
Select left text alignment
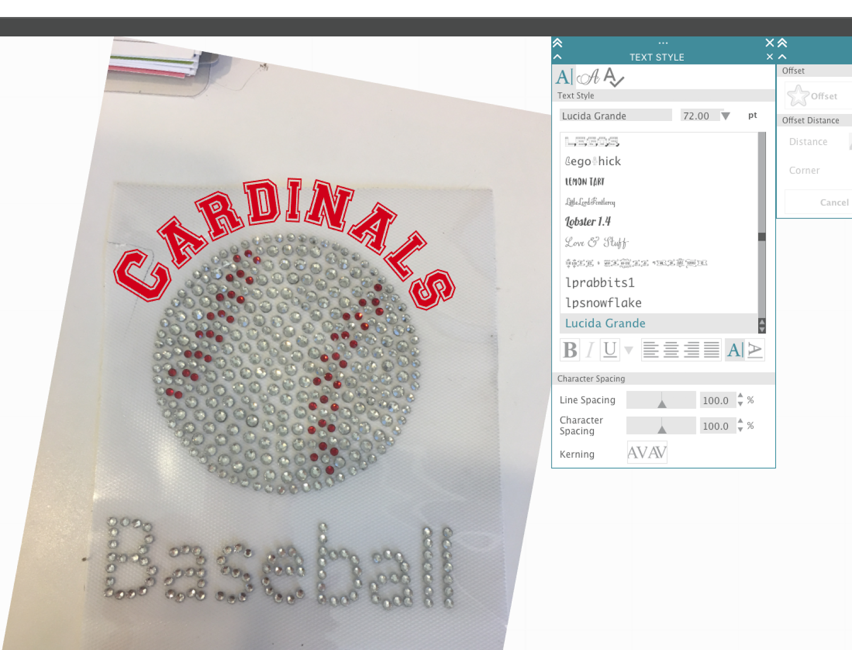tap(650, 350)
